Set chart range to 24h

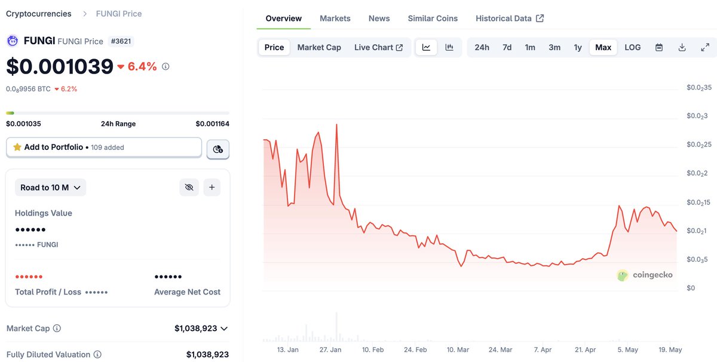tap(482, 47)
